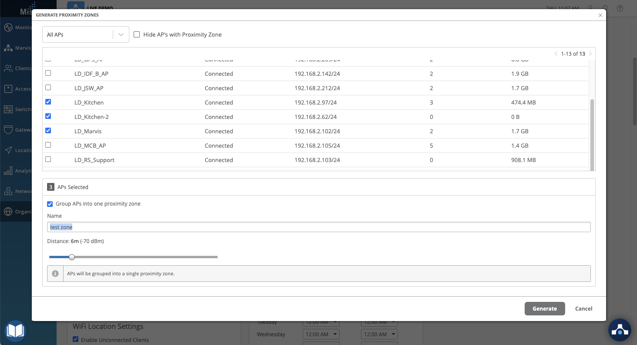This screenshot has height=345, width=637.
Task: Open Tuesday start time dropdown behind dialog
Action: pos(321,322)
